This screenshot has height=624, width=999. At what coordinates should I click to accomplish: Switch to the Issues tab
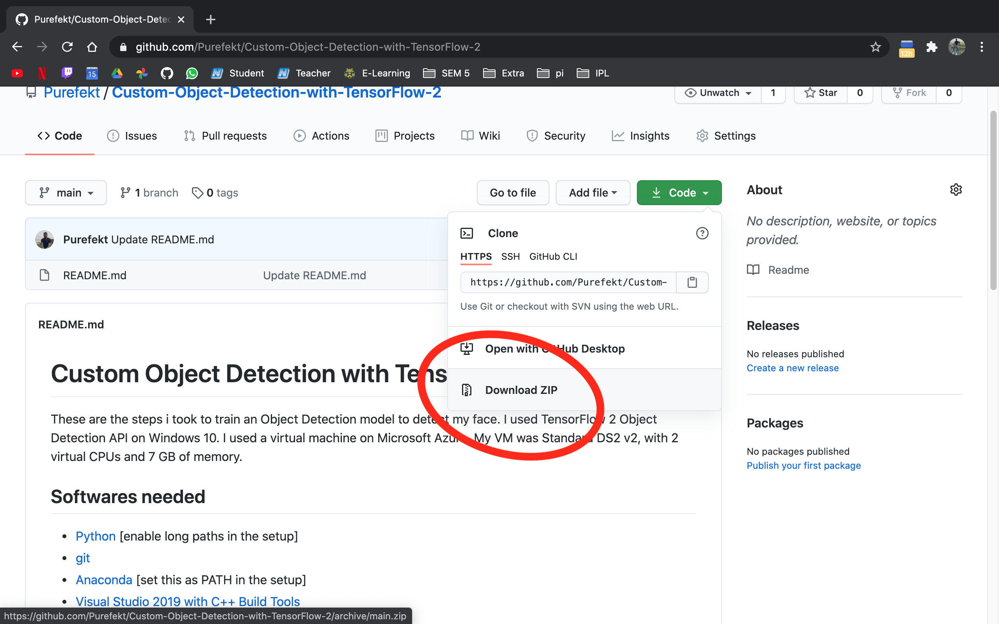132,136
